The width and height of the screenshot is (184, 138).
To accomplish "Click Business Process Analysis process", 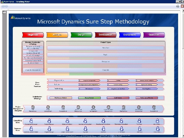I will coord(147,80).
